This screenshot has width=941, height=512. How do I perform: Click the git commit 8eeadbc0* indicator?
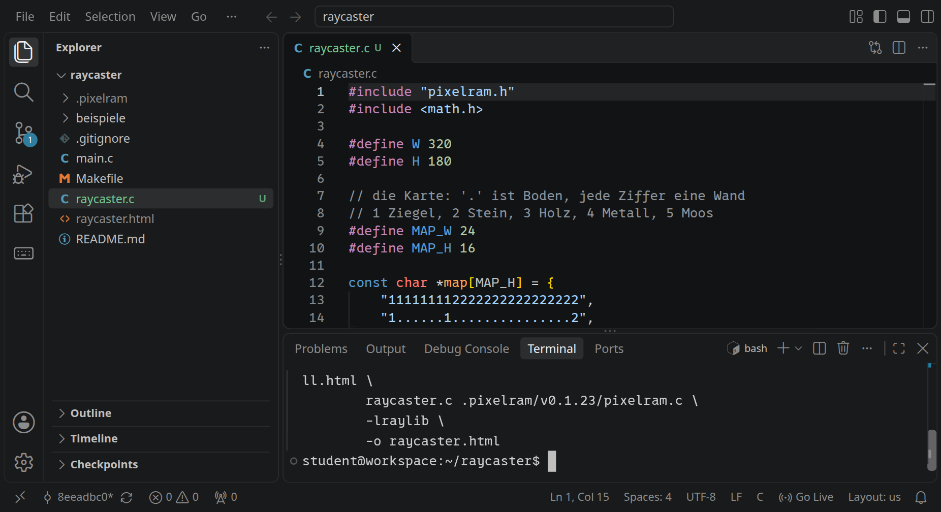tap(78, 497)
